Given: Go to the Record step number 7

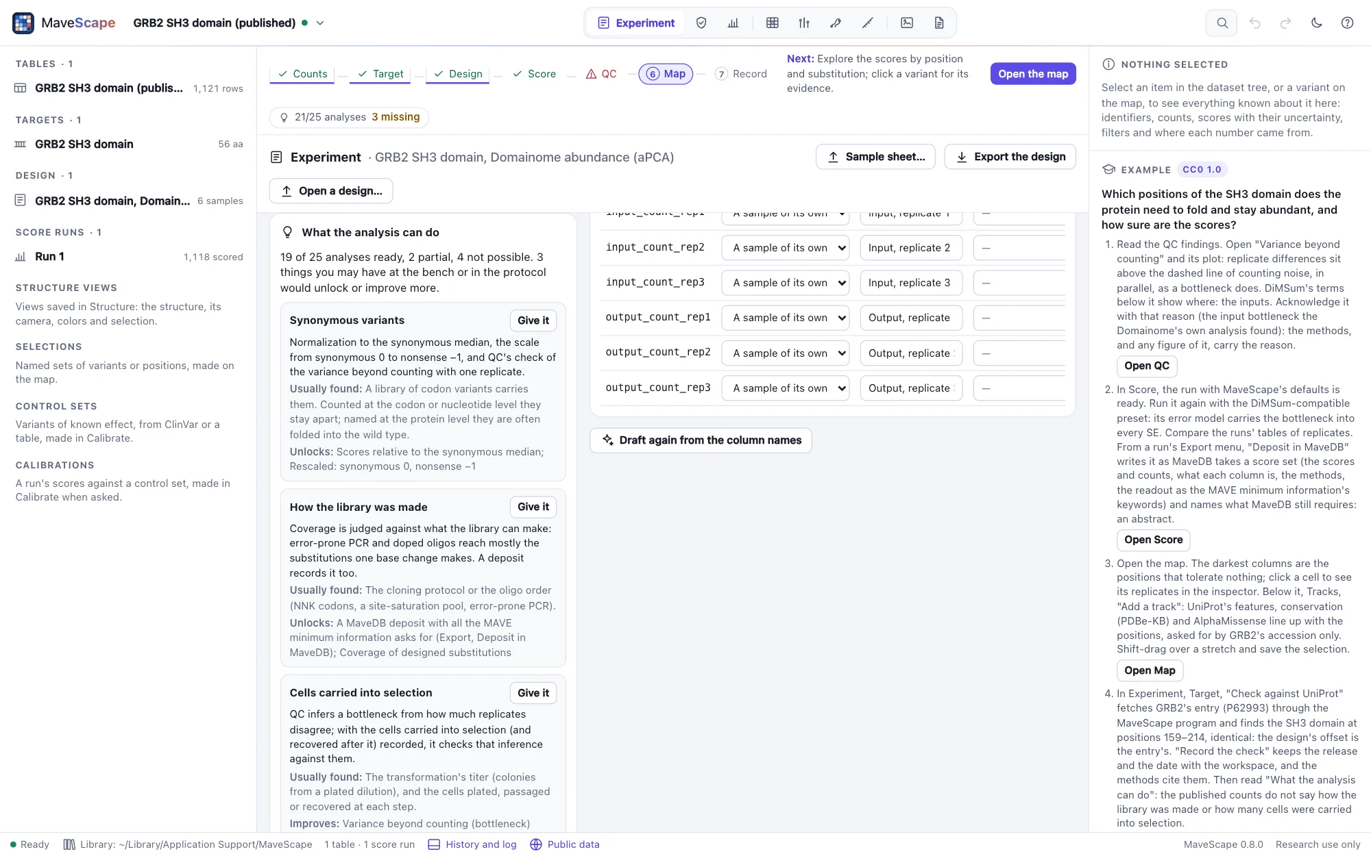Looking at the screenshot, I should pos(741,74).
